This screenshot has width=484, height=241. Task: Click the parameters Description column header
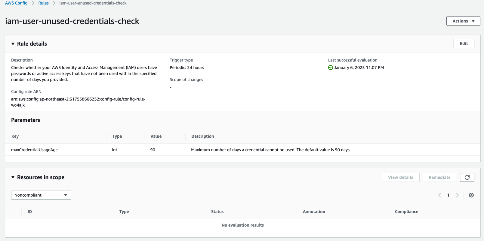click(203, 136)
